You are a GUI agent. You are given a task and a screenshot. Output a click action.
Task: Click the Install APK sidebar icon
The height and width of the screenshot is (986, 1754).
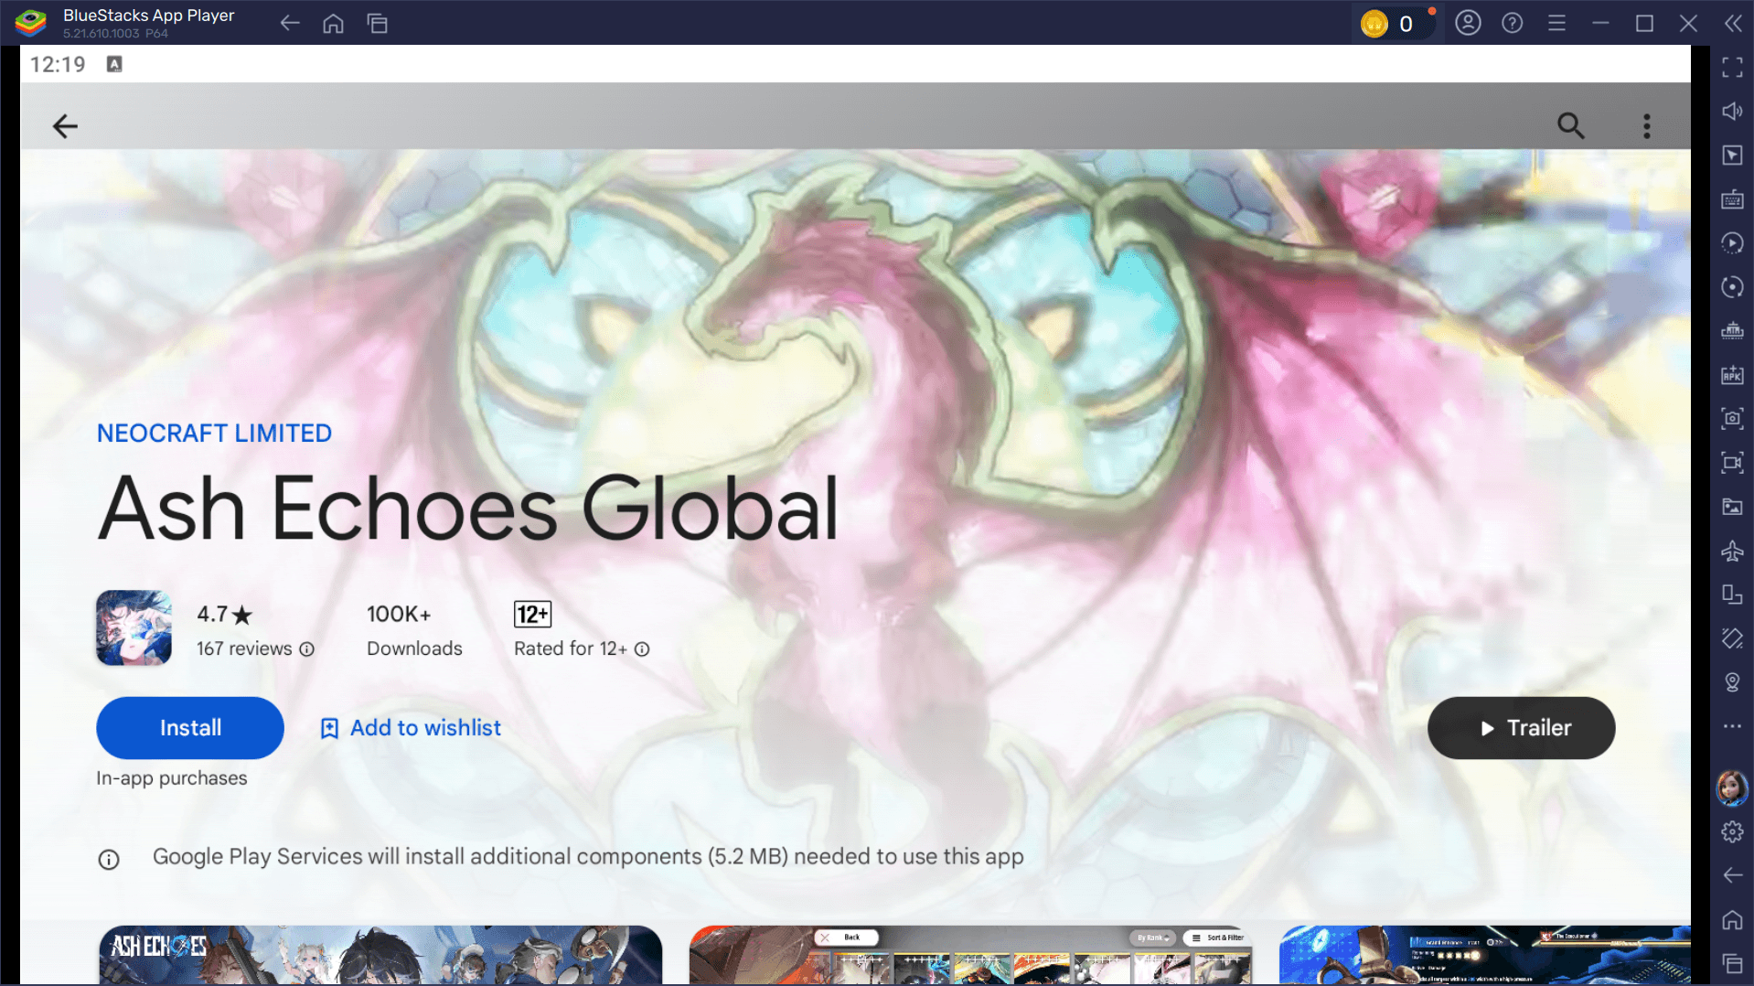[1732, 375]
